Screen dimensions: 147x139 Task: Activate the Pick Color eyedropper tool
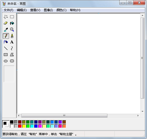[x=6, y=30]
